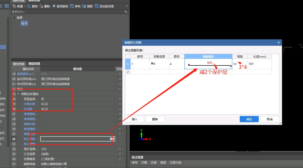Click the 筋号 column header
Image resolution: width=303 pixels, height=168 pixels.
(140, 56)
